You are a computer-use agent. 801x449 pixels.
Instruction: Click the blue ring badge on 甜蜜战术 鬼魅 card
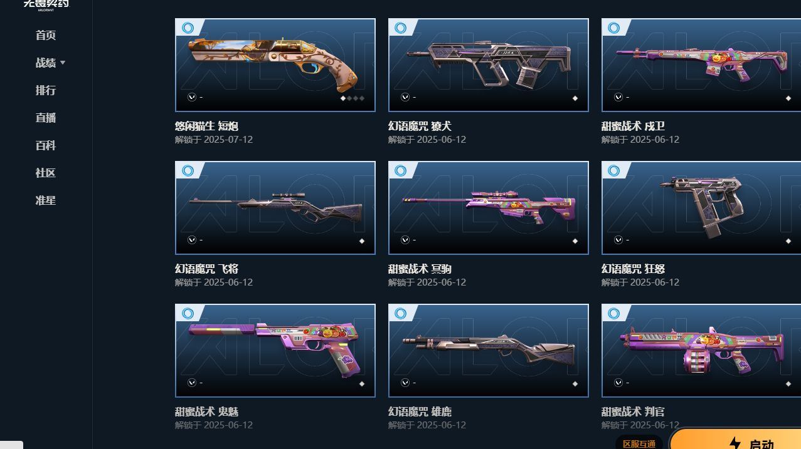187,313
